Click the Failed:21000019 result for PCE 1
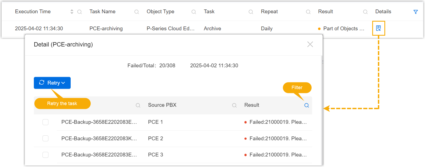The height and width of the screenshot is (167, 425). click(278, 122)
